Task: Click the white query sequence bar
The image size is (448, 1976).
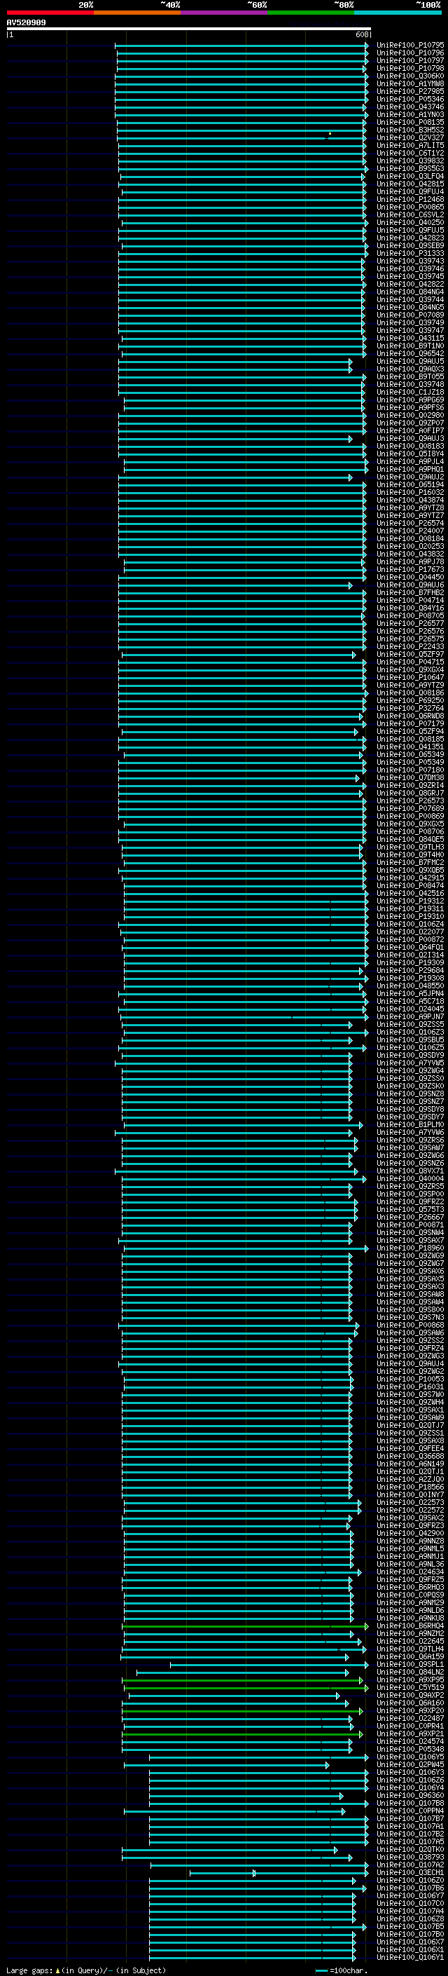Action: 189,29
